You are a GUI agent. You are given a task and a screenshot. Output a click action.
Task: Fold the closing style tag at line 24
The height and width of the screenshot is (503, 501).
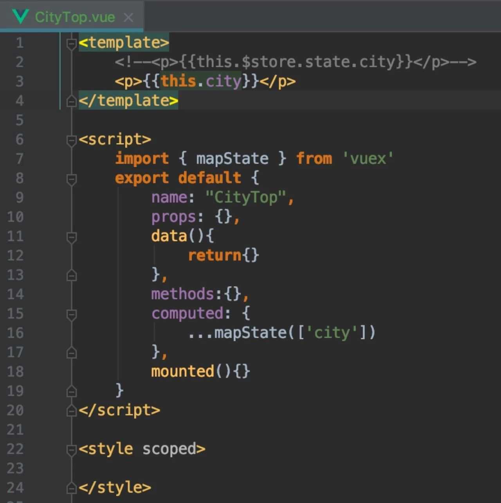tap(71, 488)
